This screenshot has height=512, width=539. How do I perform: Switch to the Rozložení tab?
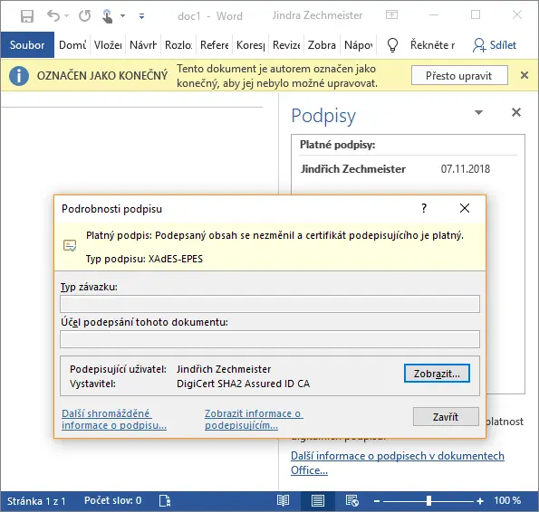[x=178, y=44]
